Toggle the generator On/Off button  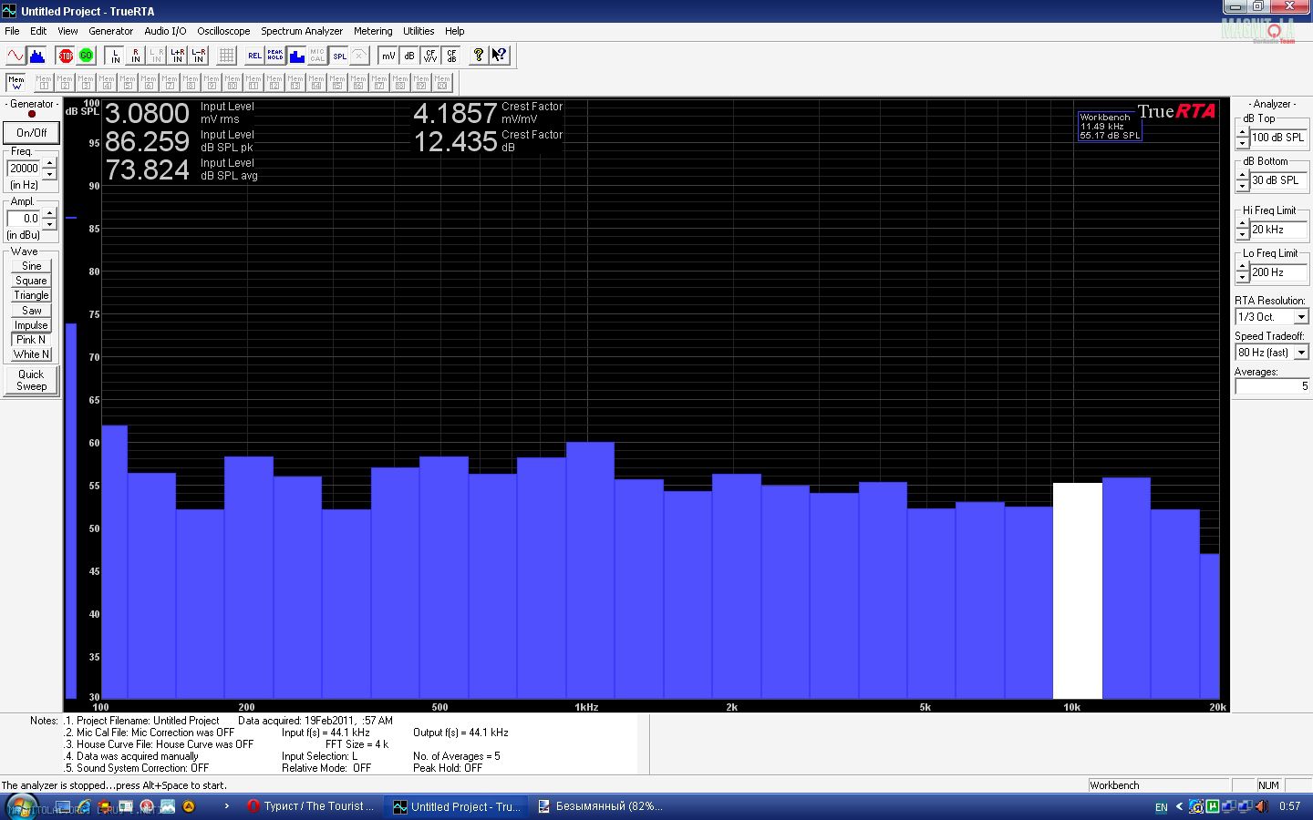(32, 133)
